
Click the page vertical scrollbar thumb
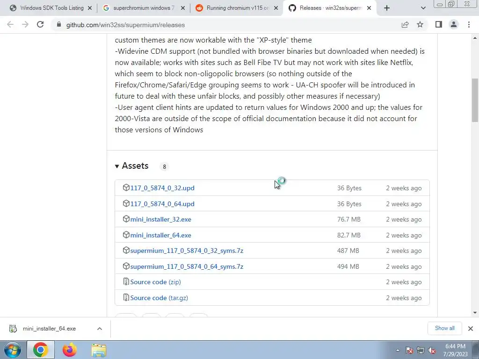475,100
